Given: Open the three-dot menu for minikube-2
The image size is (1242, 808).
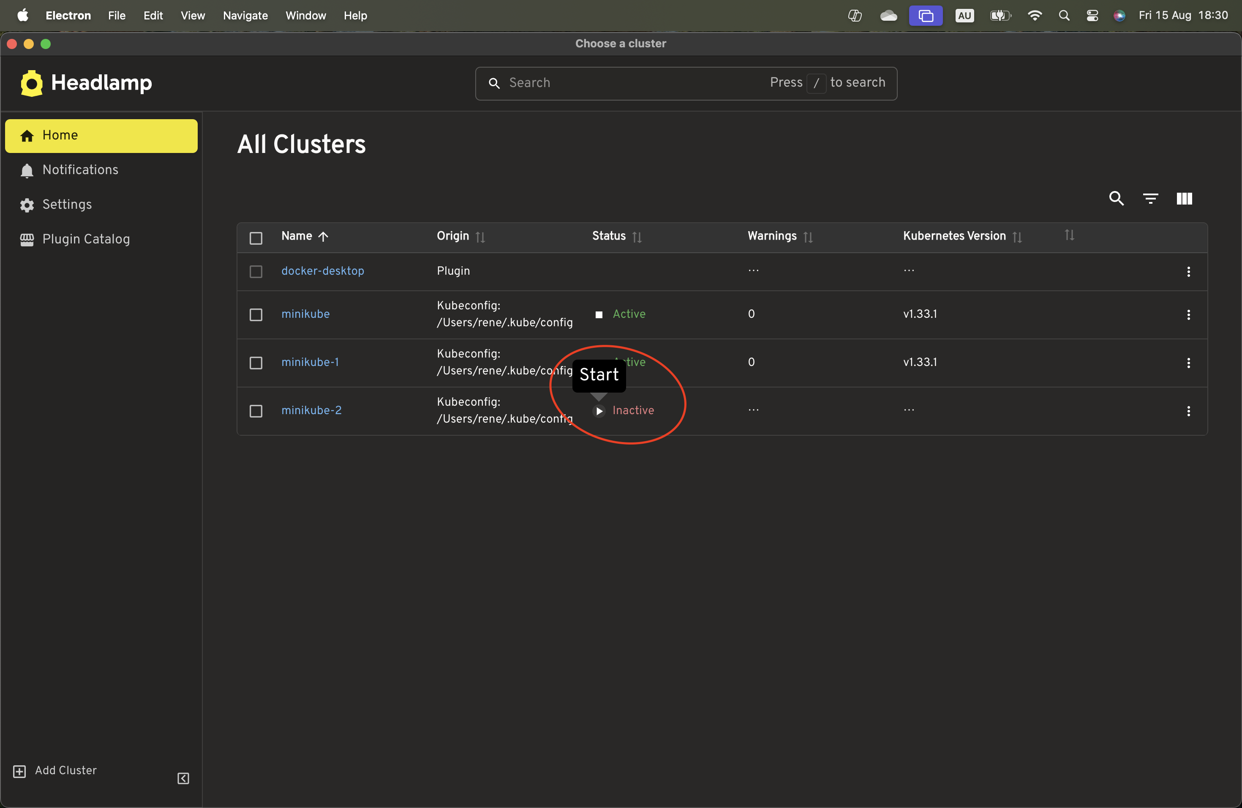Looking at the screenshot, I should tap(1188, 411).
